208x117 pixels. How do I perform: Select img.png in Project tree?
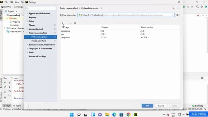pos(16,22)
